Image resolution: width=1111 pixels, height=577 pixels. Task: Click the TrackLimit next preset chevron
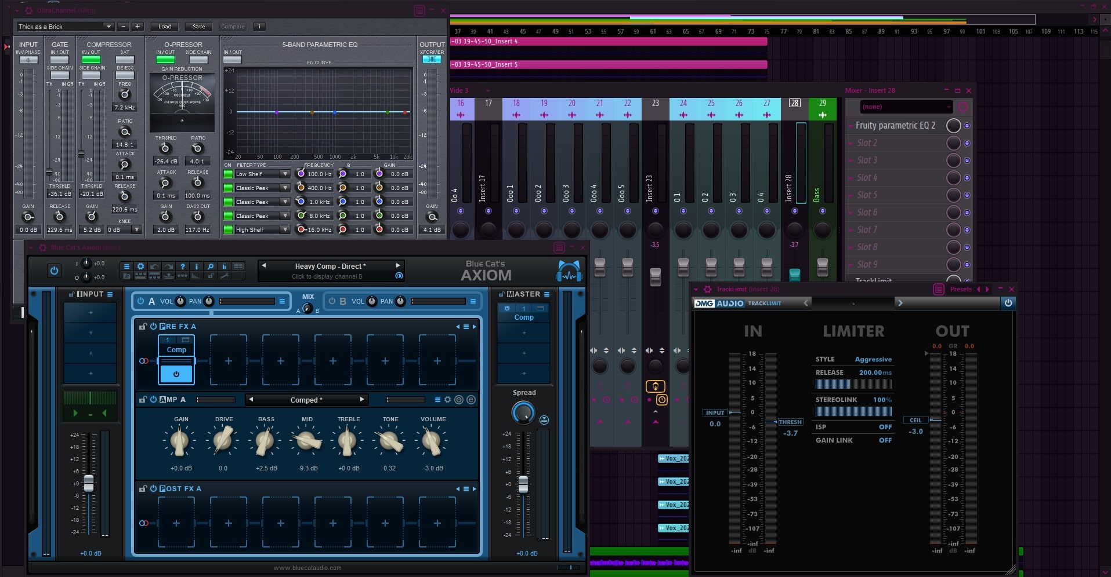pos(900,303)
